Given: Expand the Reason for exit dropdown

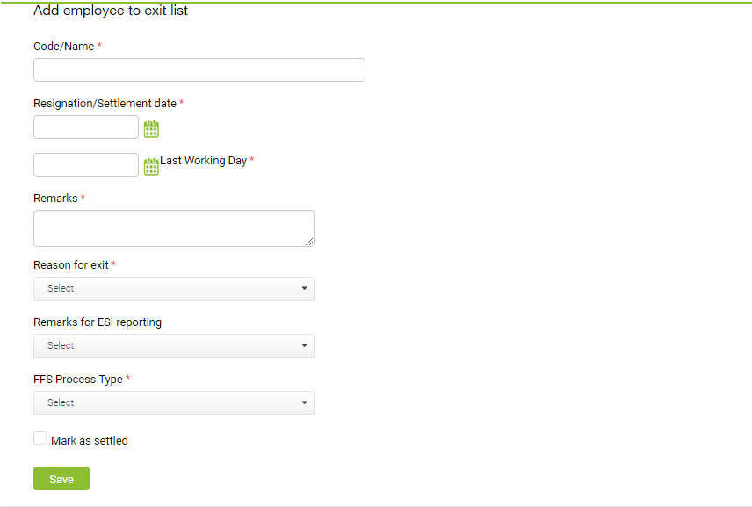Looking at the screenshot, I should pyautogui.click(x=174, y=289).
